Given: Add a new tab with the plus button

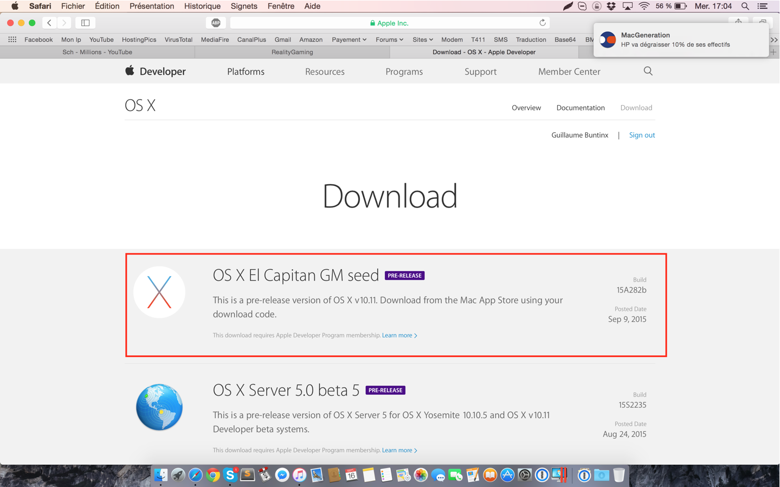Looking at the screenshot, I should click(773, 52).
